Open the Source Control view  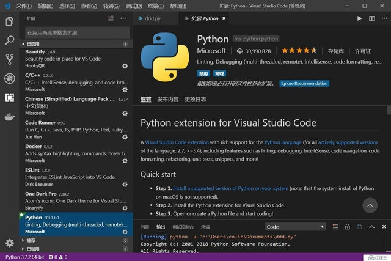pos(10,59)
